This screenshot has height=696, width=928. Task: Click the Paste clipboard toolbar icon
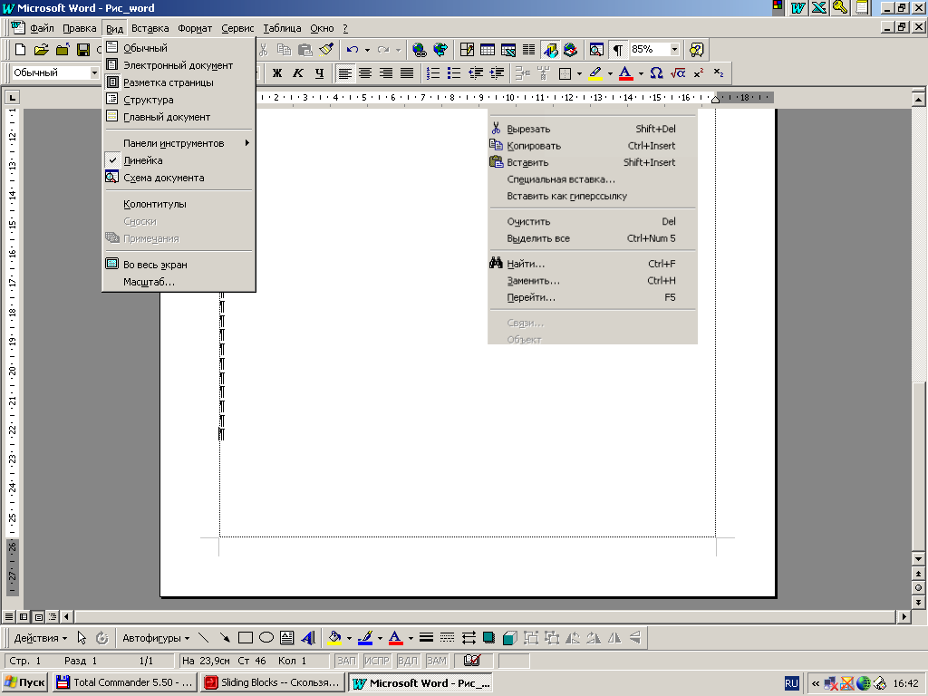point(304,50)
